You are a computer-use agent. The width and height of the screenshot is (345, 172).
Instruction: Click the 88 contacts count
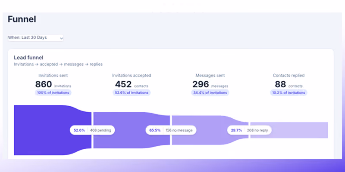pyautogui.click(x=289, y=84)
